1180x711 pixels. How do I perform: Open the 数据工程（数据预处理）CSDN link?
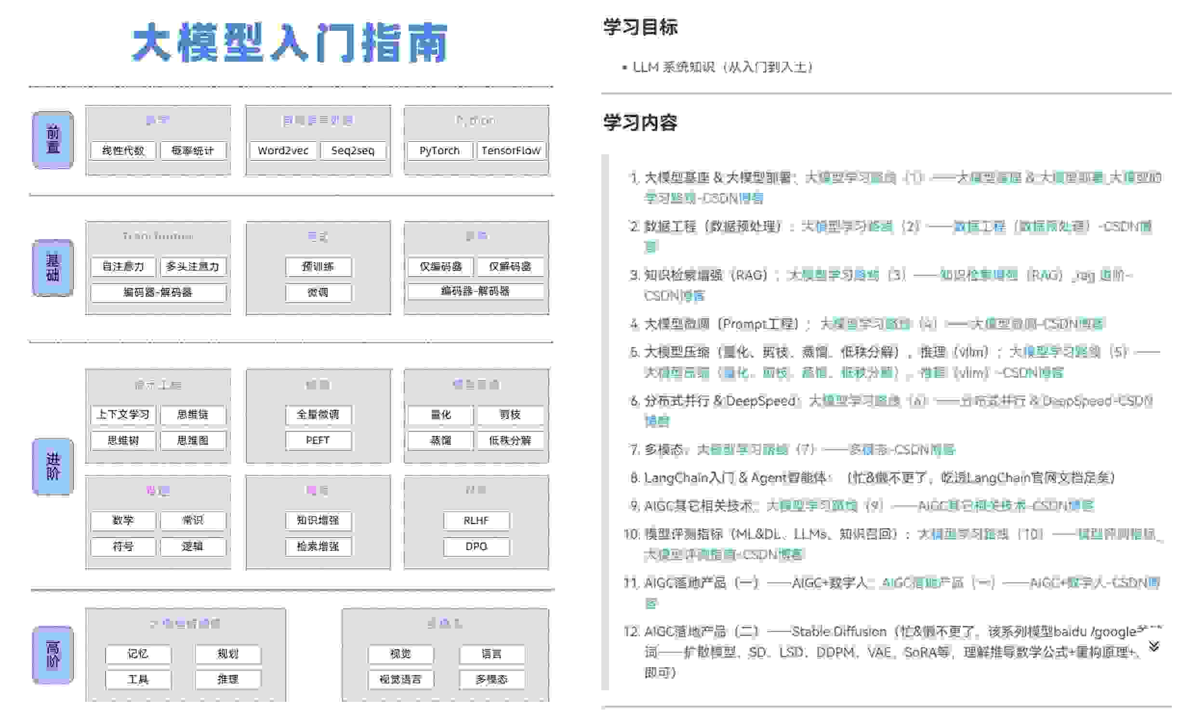[x=898, y=236]
